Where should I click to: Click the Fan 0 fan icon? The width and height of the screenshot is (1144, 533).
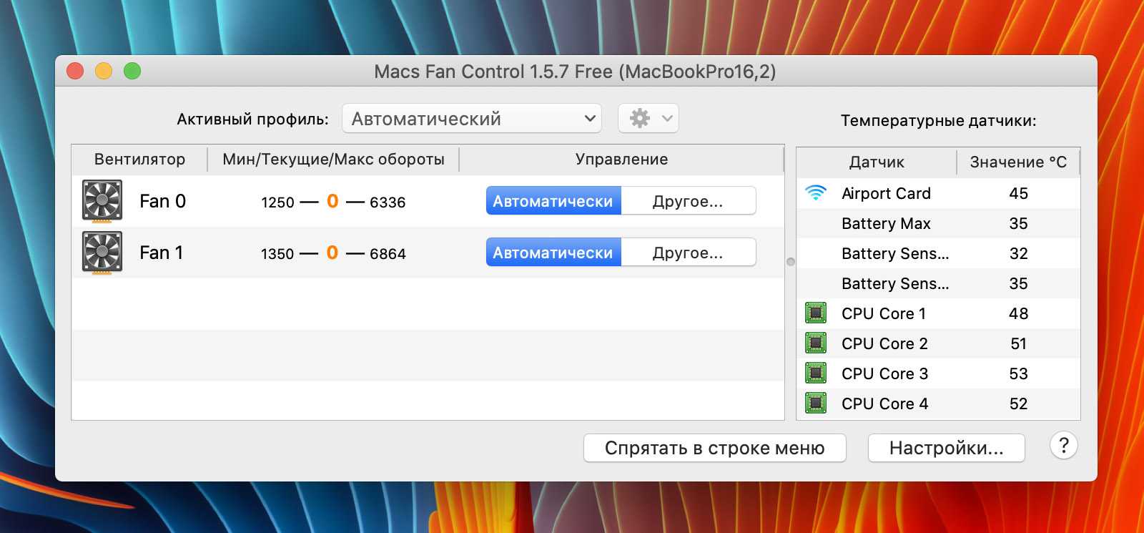coord(102,201)
